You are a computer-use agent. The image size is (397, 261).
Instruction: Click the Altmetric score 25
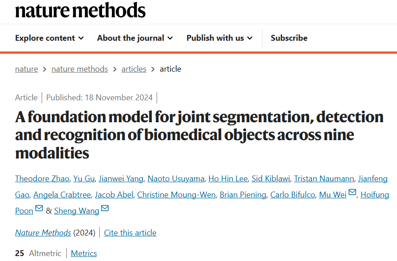click(x=19, y=253)
